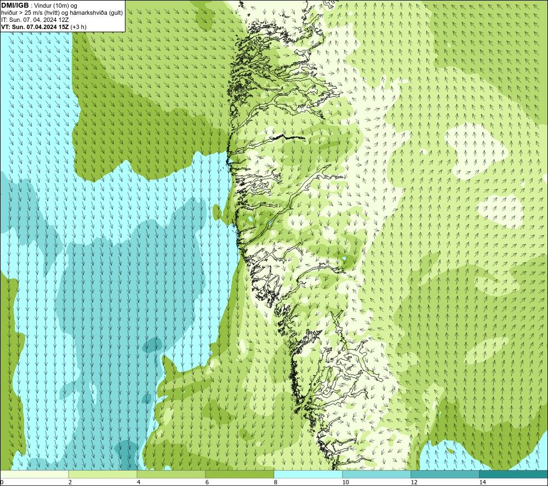Viewport: 548px width, 486px height.
Task: Click the 'hviður > 25 m/s (hvítt)' description line
Action: 62,13
